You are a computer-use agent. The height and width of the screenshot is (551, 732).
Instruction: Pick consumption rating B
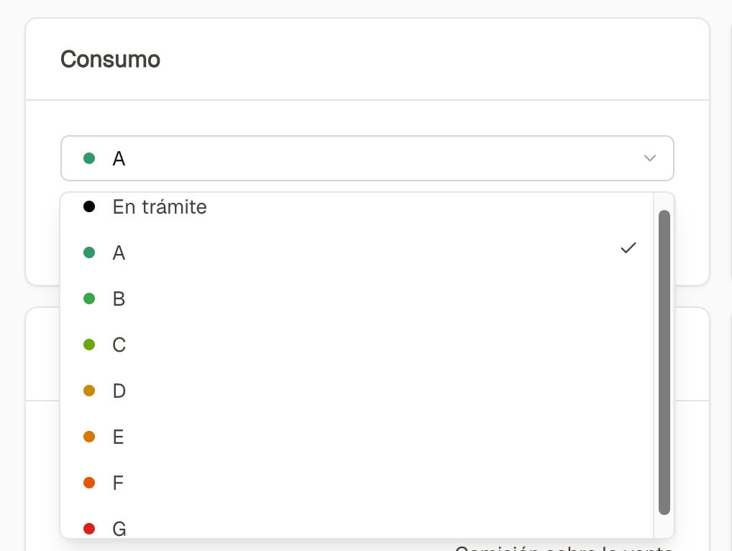pyautogui.click(x=119, y=299)
